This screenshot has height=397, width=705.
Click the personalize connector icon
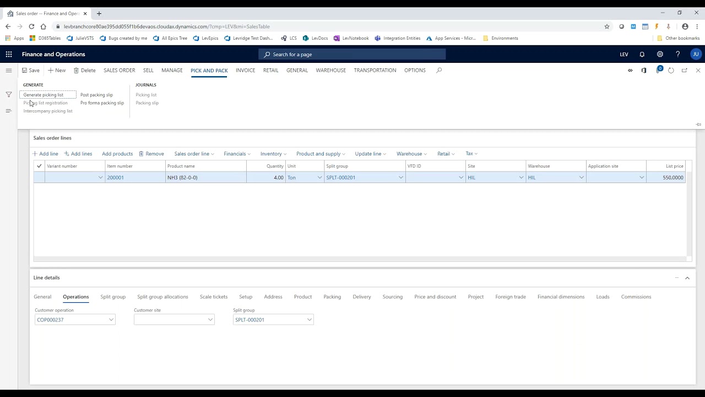point(630,70)
